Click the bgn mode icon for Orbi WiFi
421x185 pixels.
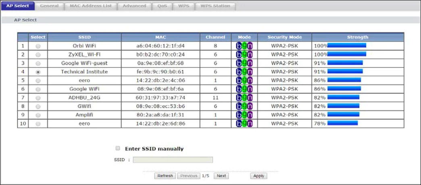244,46
